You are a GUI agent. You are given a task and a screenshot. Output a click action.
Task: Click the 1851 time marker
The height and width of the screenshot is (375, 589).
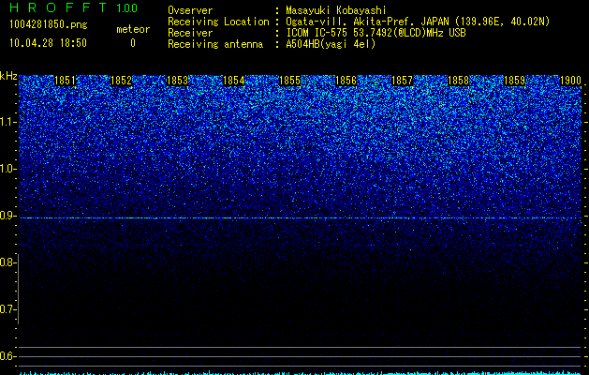(65, 81)
